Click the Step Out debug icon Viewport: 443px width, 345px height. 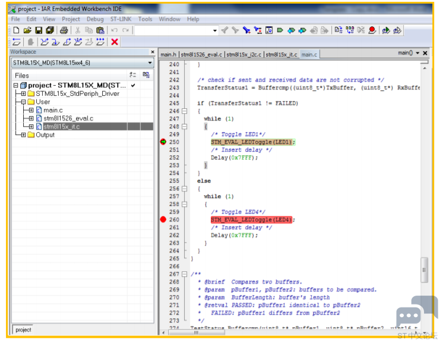tap(67, 42)
